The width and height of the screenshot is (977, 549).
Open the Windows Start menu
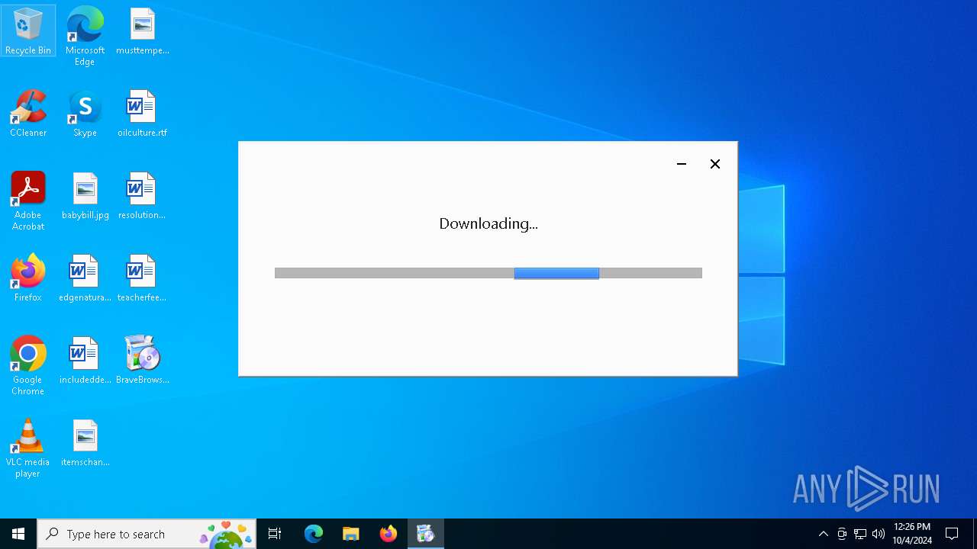click(18, 534)
